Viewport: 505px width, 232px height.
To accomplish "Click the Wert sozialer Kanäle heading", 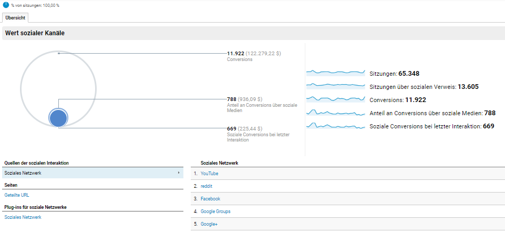I will tap(35, 33).
